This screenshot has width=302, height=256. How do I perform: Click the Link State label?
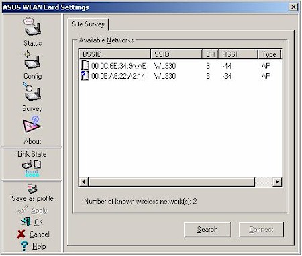(32, 154)
